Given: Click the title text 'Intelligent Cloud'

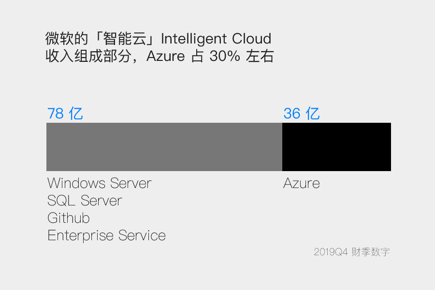Looking at the screenshot, I should (216, 39).
